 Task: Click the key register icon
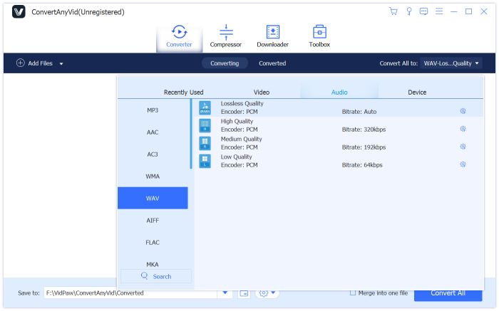tap(408, 11)
